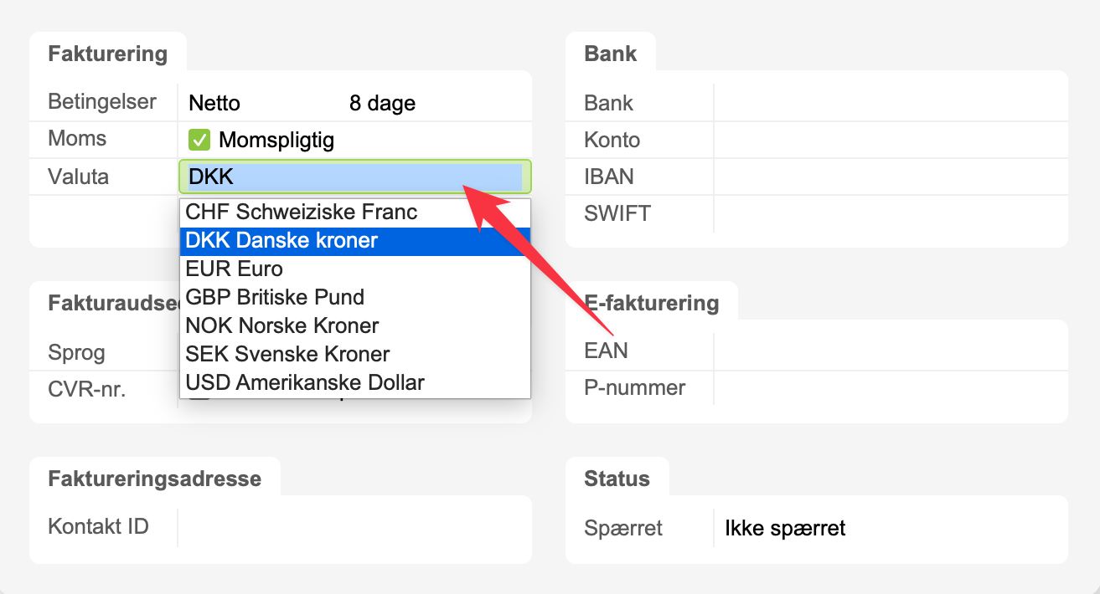Click the Kontakt ID field
Image resolution: width=1100 pixels, height=594 pixels.
coord(352,527)
